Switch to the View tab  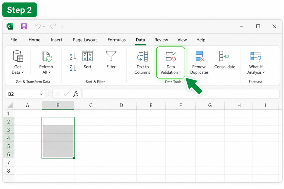pos(182,40)
